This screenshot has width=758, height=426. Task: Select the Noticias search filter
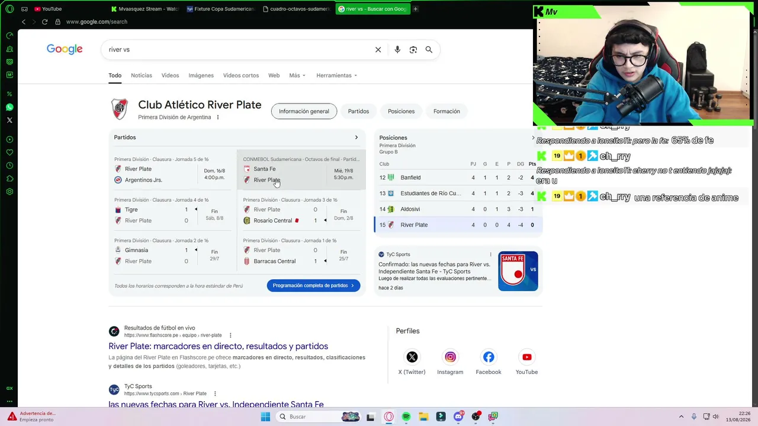pos(142,75)
